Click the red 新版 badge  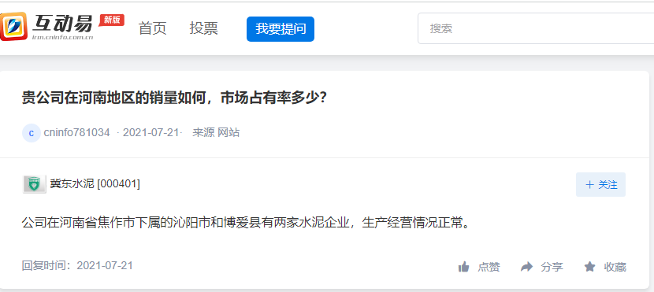click(x=111, y=20)
